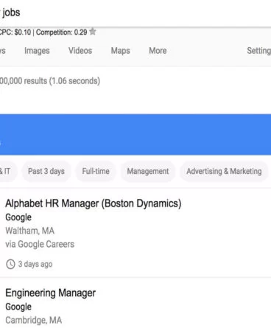Click the clock icon next to 3 days ago
271x328 pixels.
[x=10, y=265]
